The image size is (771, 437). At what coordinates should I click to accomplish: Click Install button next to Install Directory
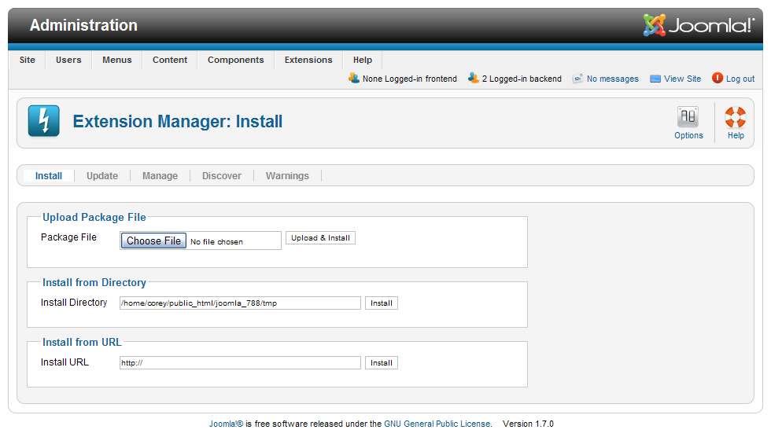click(382, 303)
